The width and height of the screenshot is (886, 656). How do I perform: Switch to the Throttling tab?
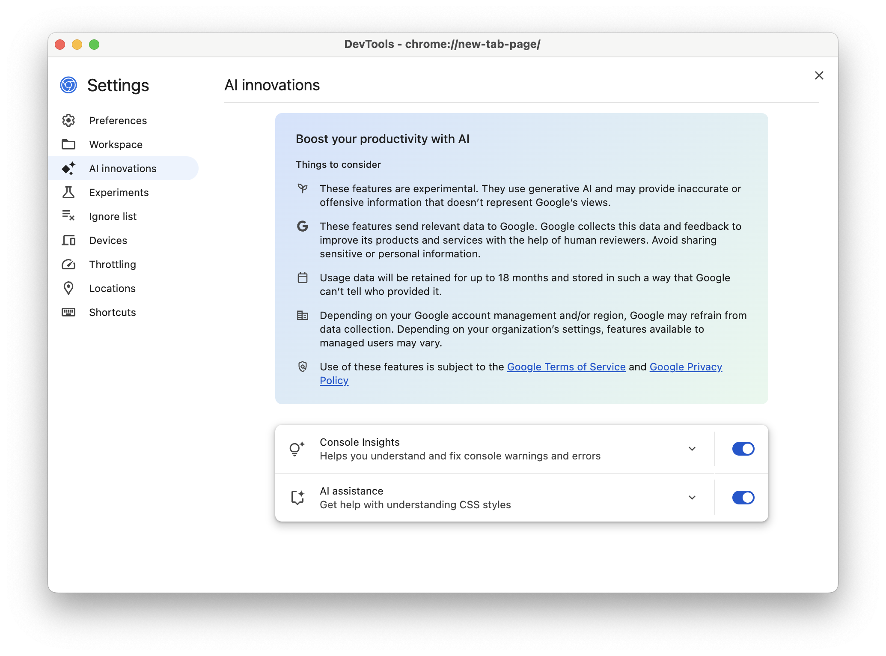[123, 264]
